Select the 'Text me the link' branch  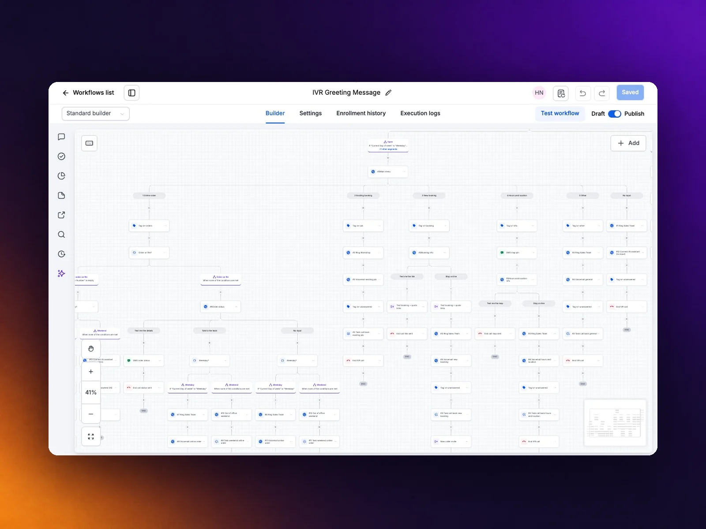point(407,276)
